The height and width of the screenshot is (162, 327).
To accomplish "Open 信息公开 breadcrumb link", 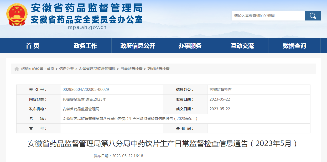I will (66, 69).
